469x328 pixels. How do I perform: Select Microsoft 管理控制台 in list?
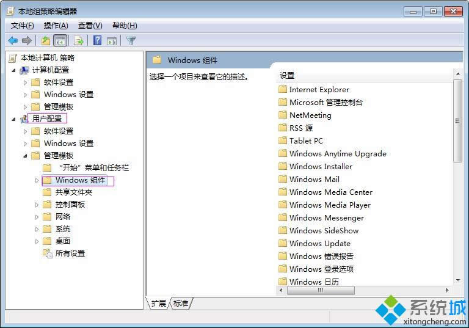[x=326, y=103]
